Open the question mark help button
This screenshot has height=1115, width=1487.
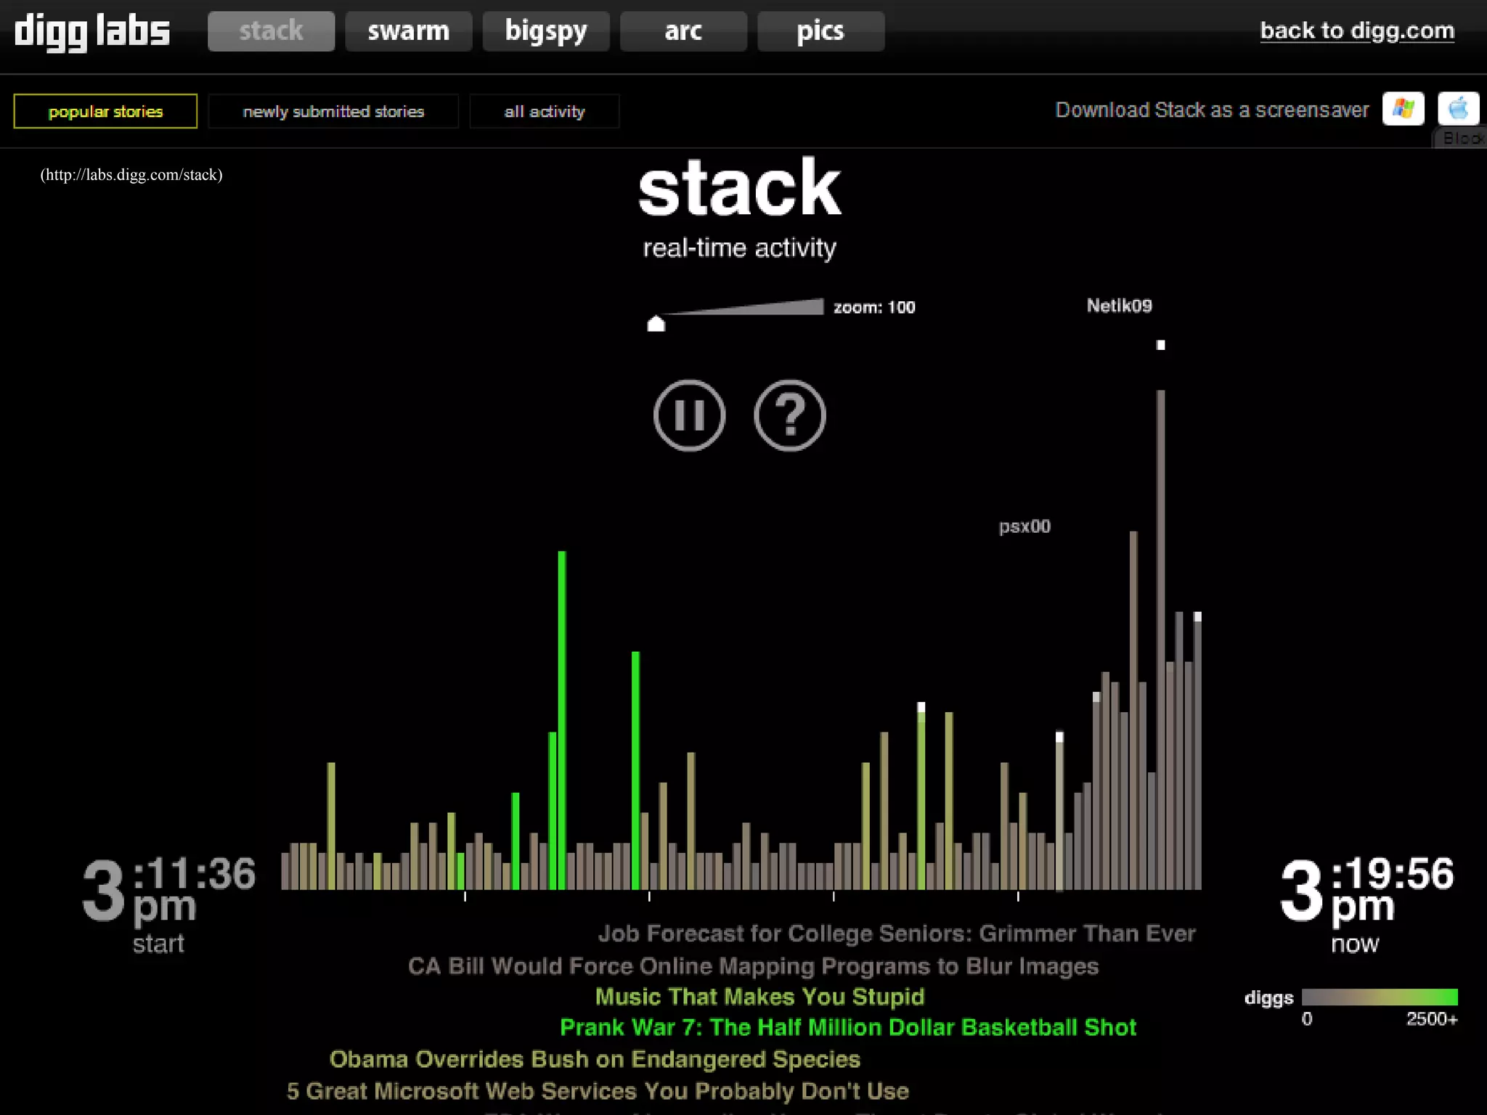[789, 415]
